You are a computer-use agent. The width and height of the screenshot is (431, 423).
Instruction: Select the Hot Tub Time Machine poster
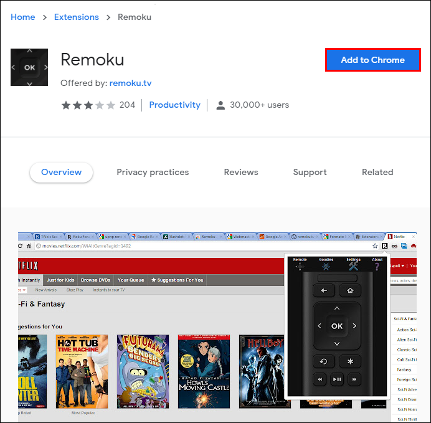point(82,371)
